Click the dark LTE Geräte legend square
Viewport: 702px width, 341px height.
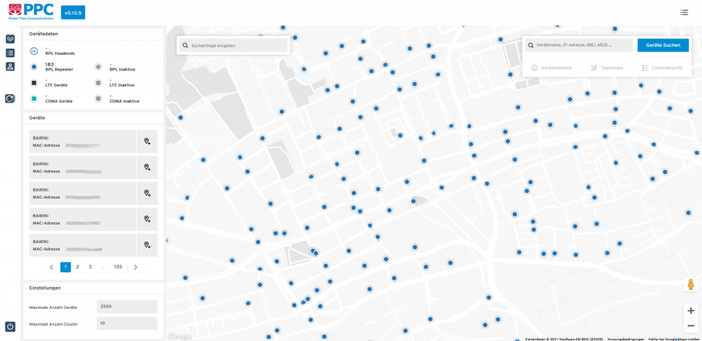coord(34,83)
